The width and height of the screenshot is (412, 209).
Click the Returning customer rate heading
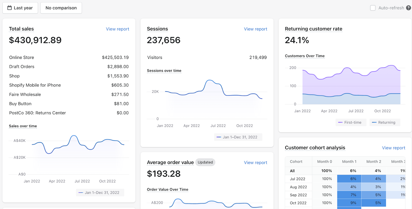[313, 29]
